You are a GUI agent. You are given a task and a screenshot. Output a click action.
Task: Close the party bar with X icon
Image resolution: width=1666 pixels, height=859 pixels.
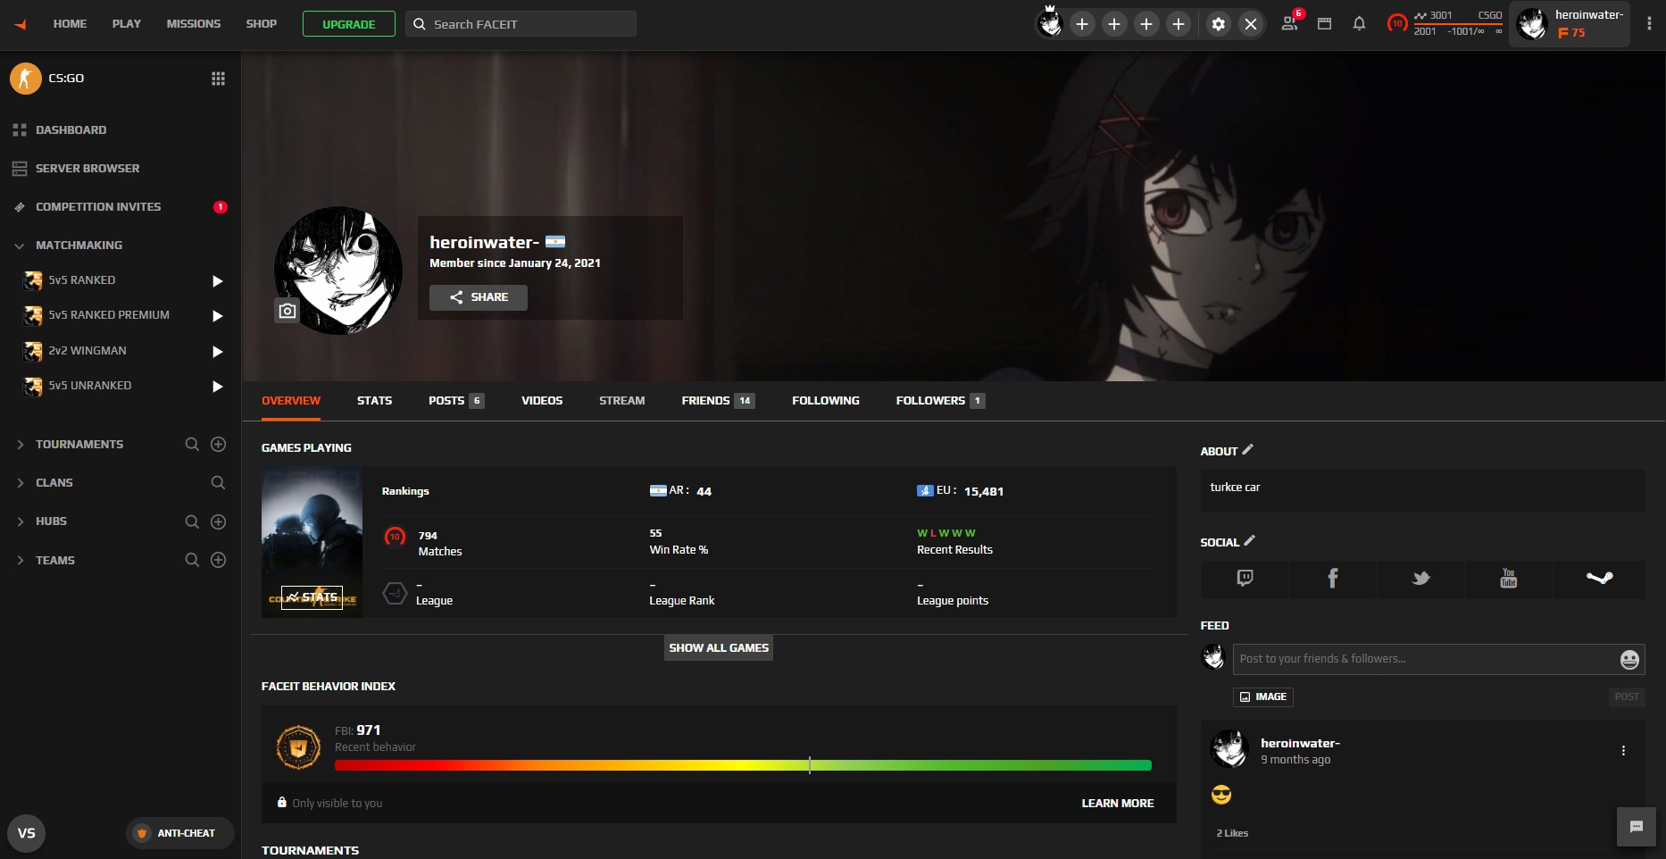pos(1251,24)
